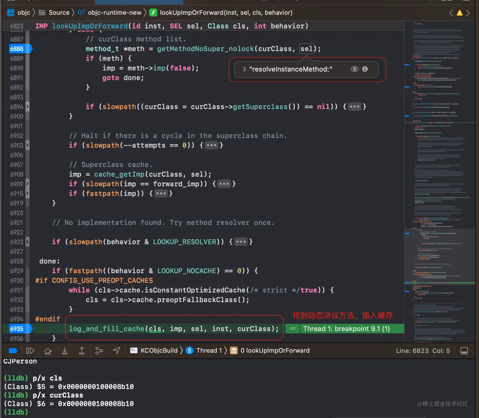
Task: Open the objc project jump bar menu
Action: click(24, 13)
